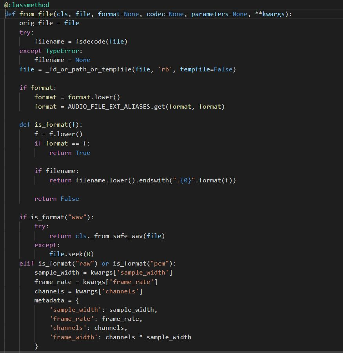Click the is_format function definition

[49, 124]
